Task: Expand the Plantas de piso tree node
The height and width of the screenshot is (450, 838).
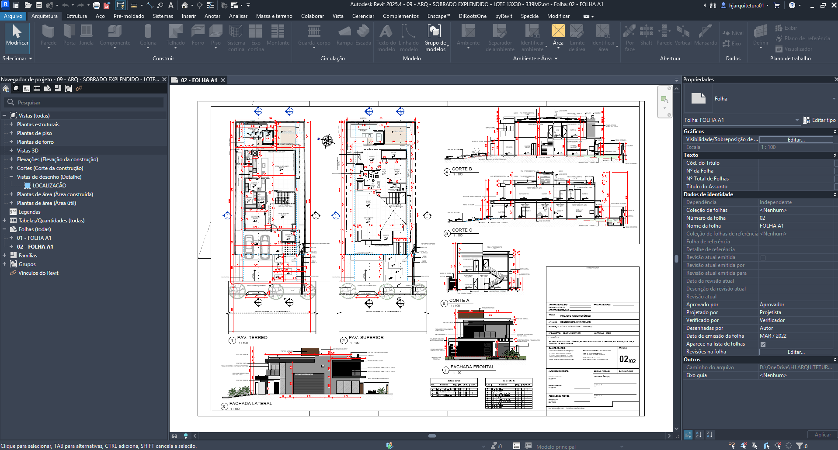Action: (x=11, y=133)
